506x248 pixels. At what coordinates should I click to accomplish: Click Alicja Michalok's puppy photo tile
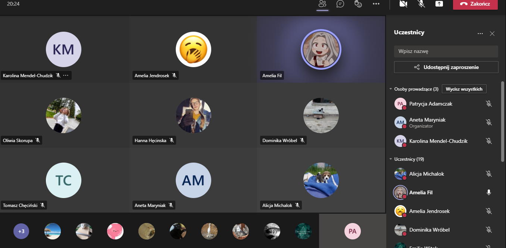321,180
